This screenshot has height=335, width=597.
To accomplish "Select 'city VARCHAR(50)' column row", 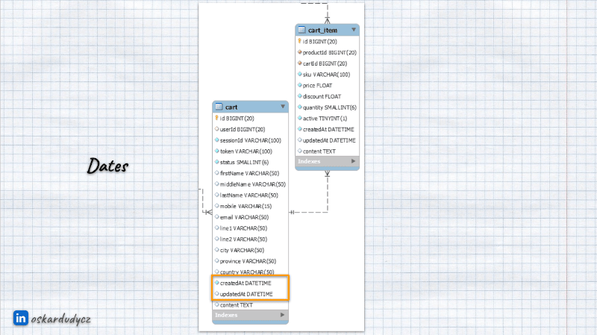I will pos(250,251).
